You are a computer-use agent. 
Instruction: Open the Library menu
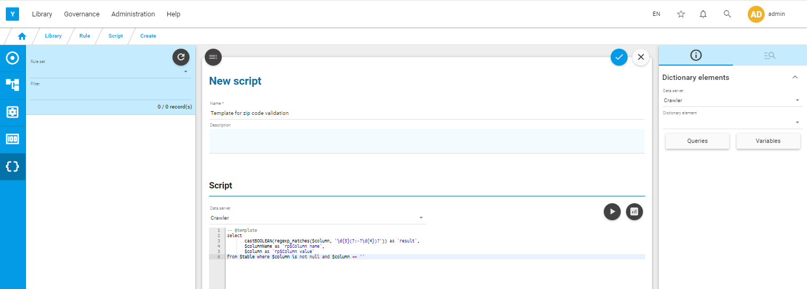point(42,14)
